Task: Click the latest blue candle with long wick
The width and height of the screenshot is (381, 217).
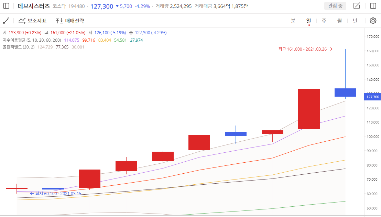Action: 345,93
